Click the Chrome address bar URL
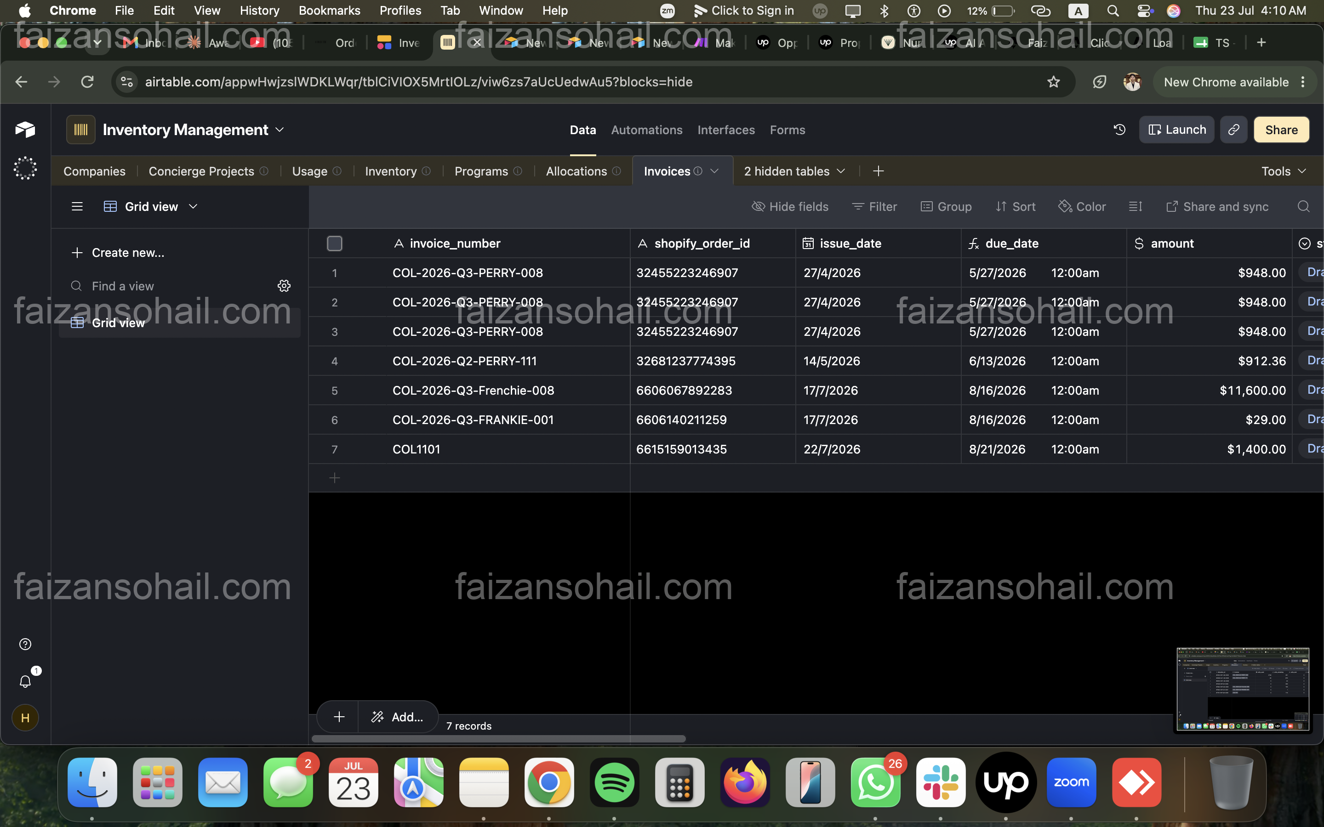Screen dimensions: 1324x827 point(418,82)
